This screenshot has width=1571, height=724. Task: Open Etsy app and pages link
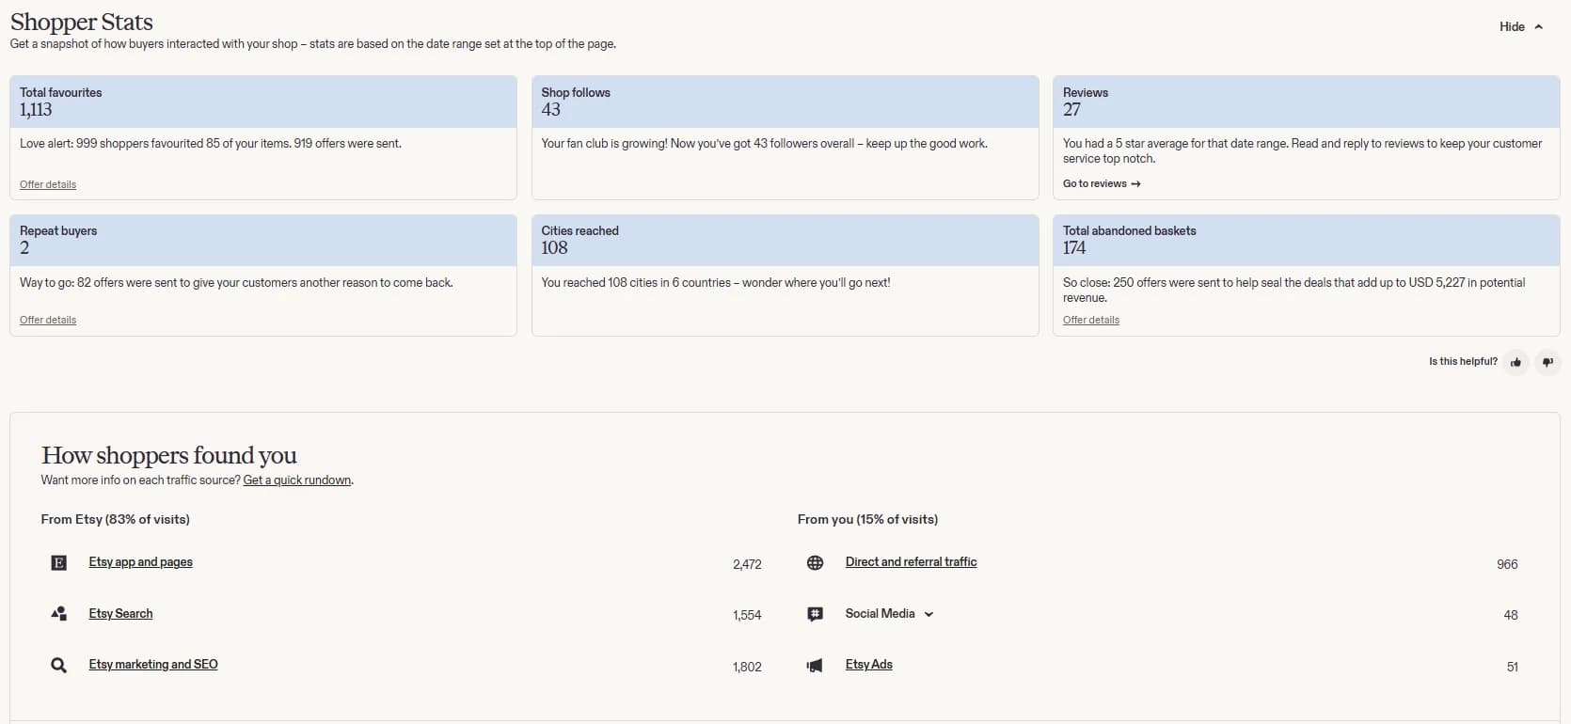140,562
